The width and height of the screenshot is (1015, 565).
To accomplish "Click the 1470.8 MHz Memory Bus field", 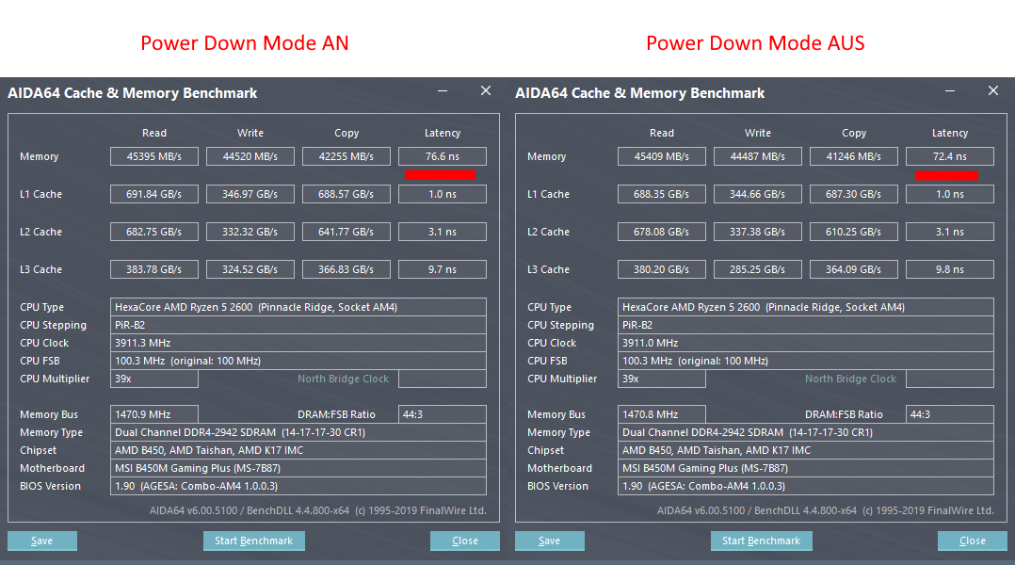I will point(662,414).
